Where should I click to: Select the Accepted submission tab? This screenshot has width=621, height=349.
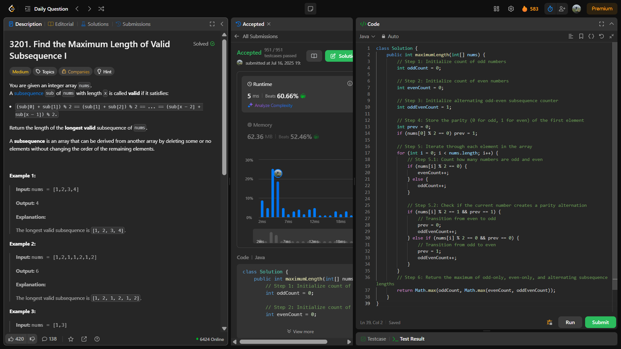tap(250, 24)
